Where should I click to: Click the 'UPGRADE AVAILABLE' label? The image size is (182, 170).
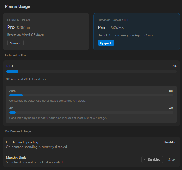(x=113, y=20)
